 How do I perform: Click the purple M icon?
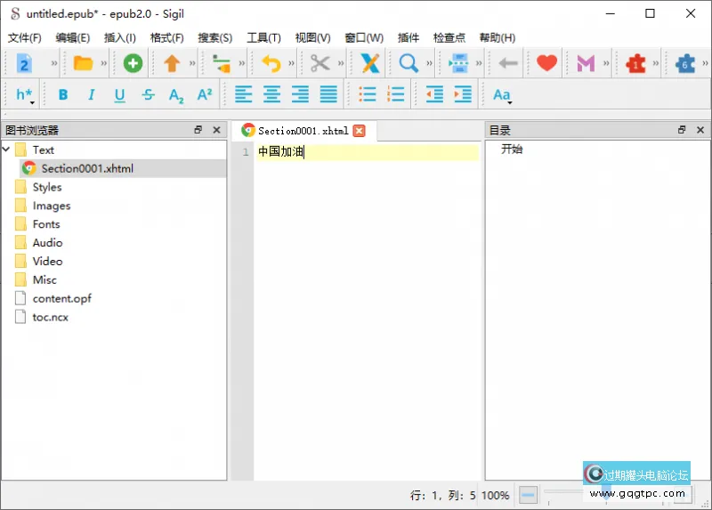[x=586, y=63]
